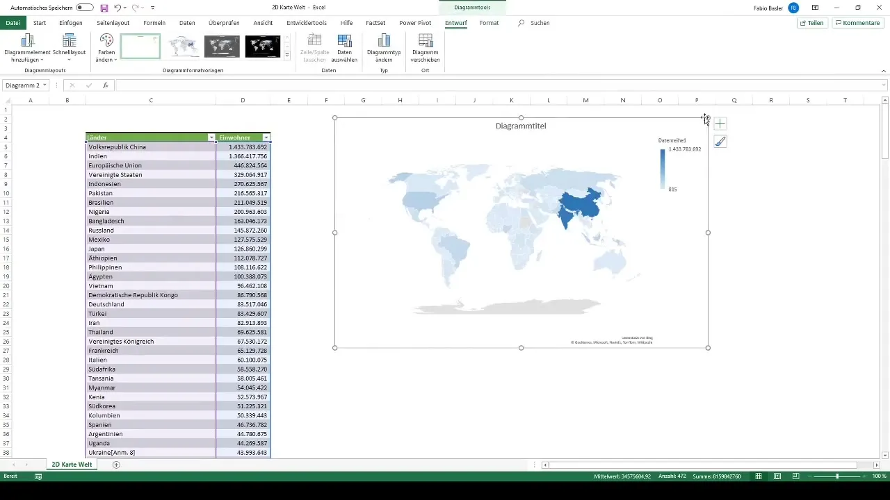Click the 100 % zoom level
This screenshot has height=500, width=890.
(x=879, y=476)
